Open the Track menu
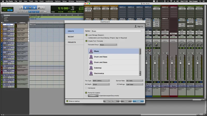Screen dimensions: 207x116 (31, 1)
